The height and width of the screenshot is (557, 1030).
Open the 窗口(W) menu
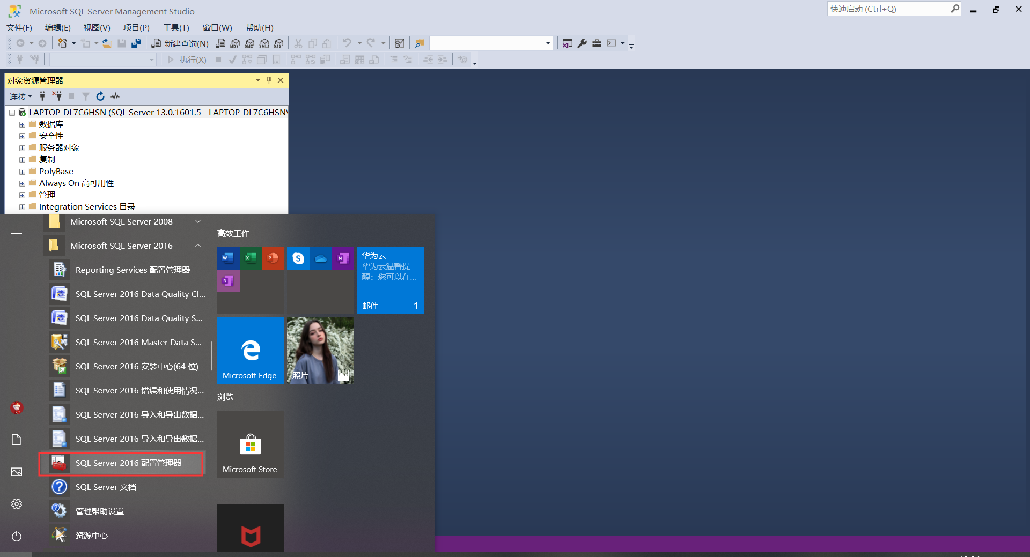click(x=217, y=27)
